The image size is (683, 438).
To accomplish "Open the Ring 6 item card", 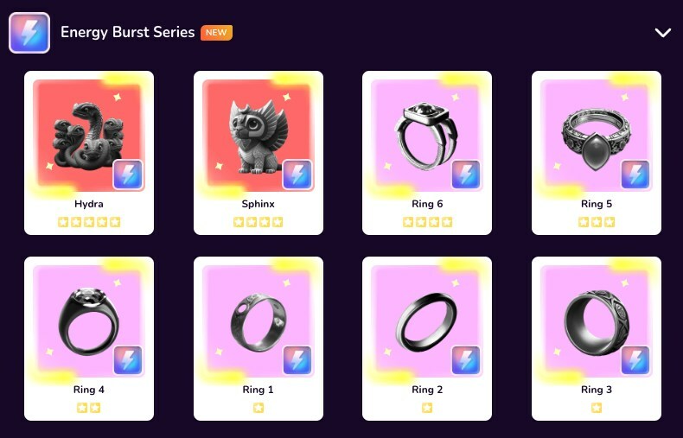I will [x=427, y=153].
